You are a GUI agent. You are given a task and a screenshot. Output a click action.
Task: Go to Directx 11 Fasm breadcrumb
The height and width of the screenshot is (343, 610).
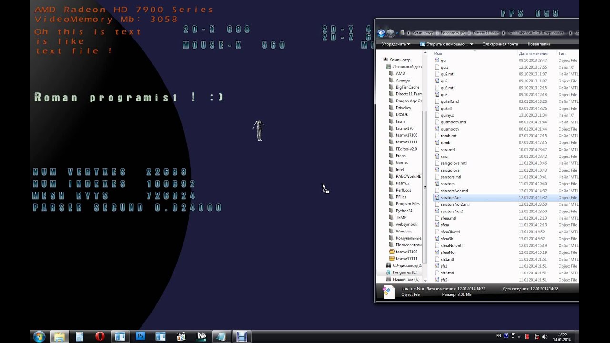[x=486, y=33]
